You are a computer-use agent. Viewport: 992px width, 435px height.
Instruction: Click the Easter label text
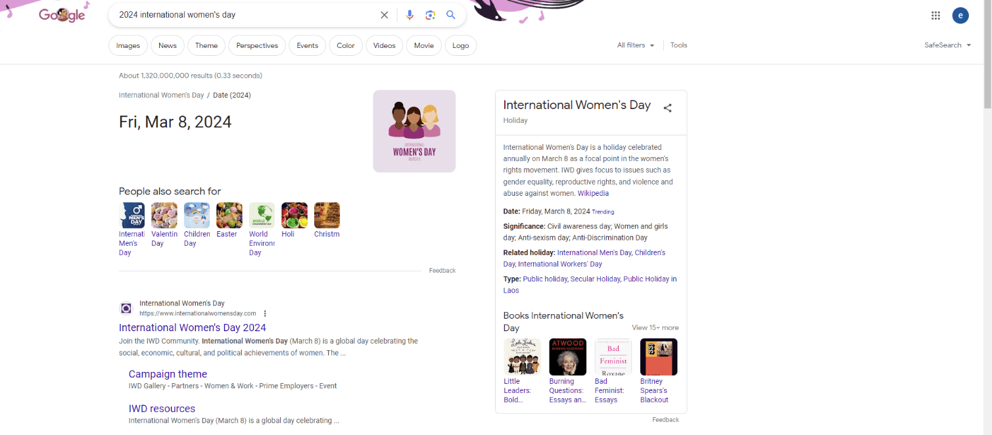coord(227,234)
